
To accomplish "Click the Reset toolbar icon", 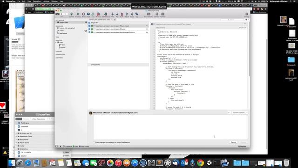I will pos(83,14).
